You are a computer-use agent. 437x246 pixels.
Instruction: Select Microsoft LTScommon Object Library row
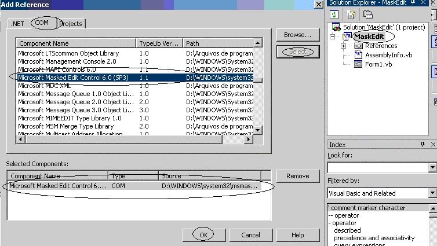(135, 53)
